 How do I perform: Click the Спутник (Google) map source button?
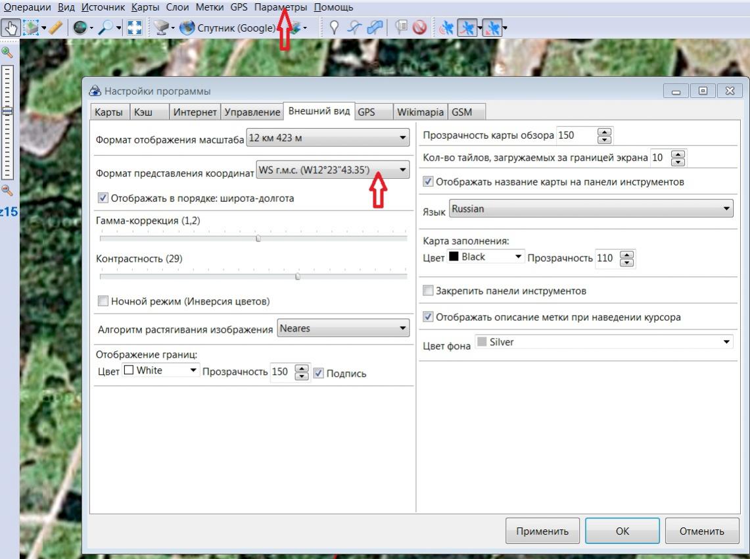(x=227, y=28)
